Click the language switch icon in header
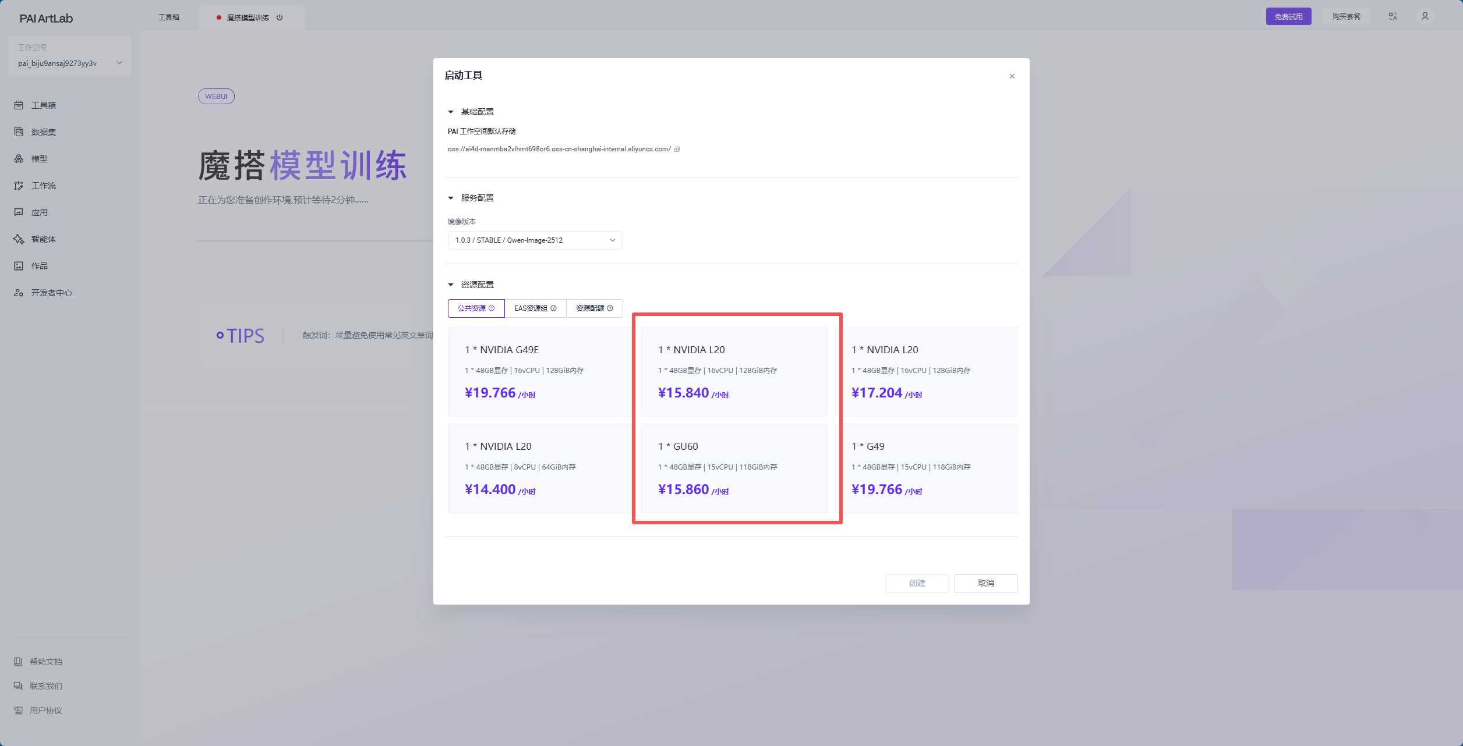The height and width of the screenshot is (746, 1463). point(1393,16)
